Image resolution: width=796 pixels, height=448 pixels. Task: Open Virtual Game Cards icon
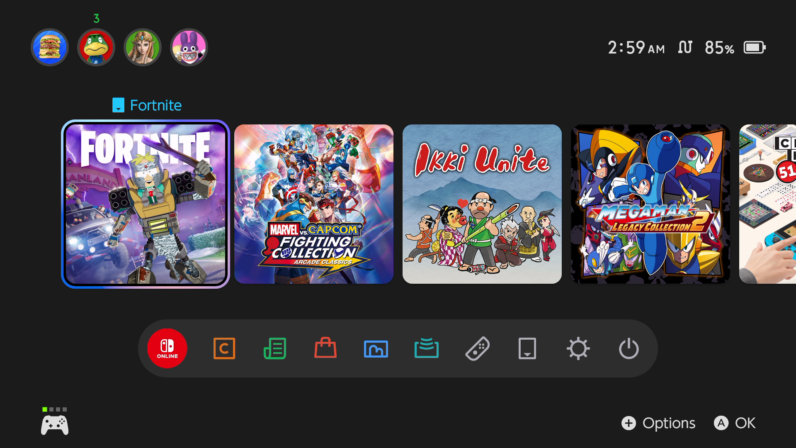[527, 348]
